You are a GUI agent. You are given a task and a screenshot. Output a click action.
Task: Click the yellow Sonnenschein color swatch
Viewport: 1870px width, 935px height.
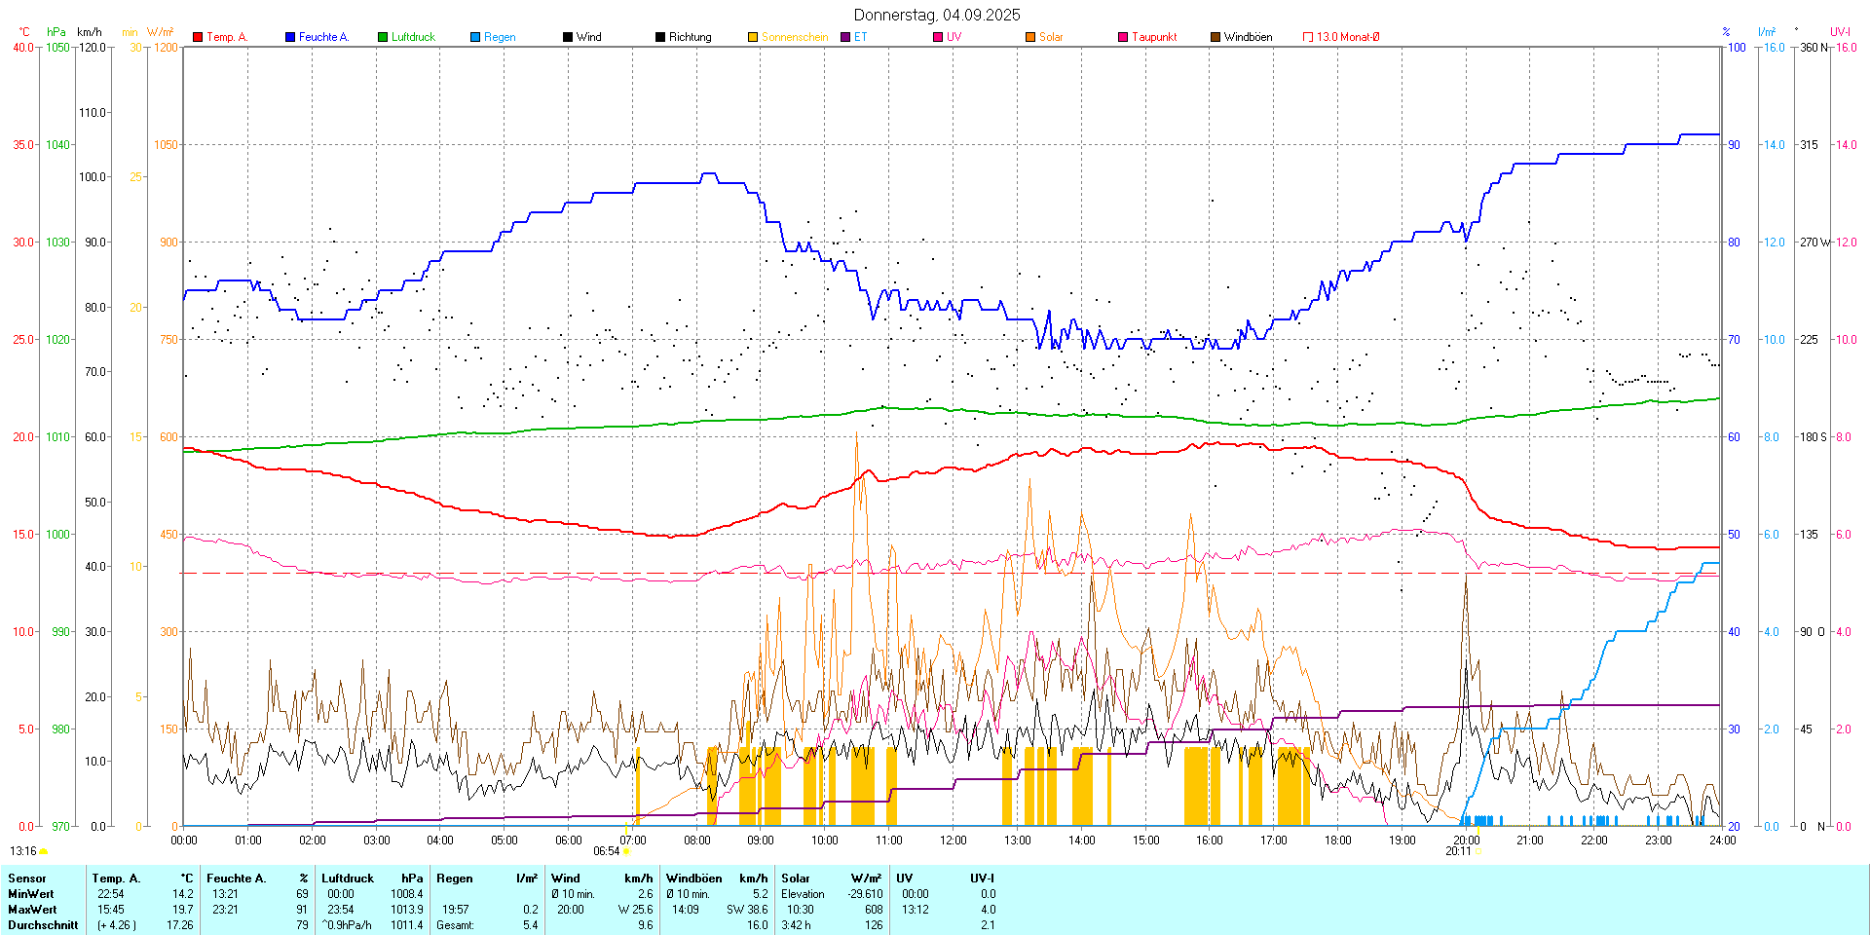[x=753, y=37]
